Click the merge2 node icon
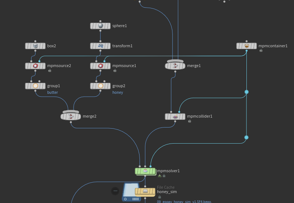Image resolution: width=294 pixels, height=203 pixels. click(x=71, y=116)
